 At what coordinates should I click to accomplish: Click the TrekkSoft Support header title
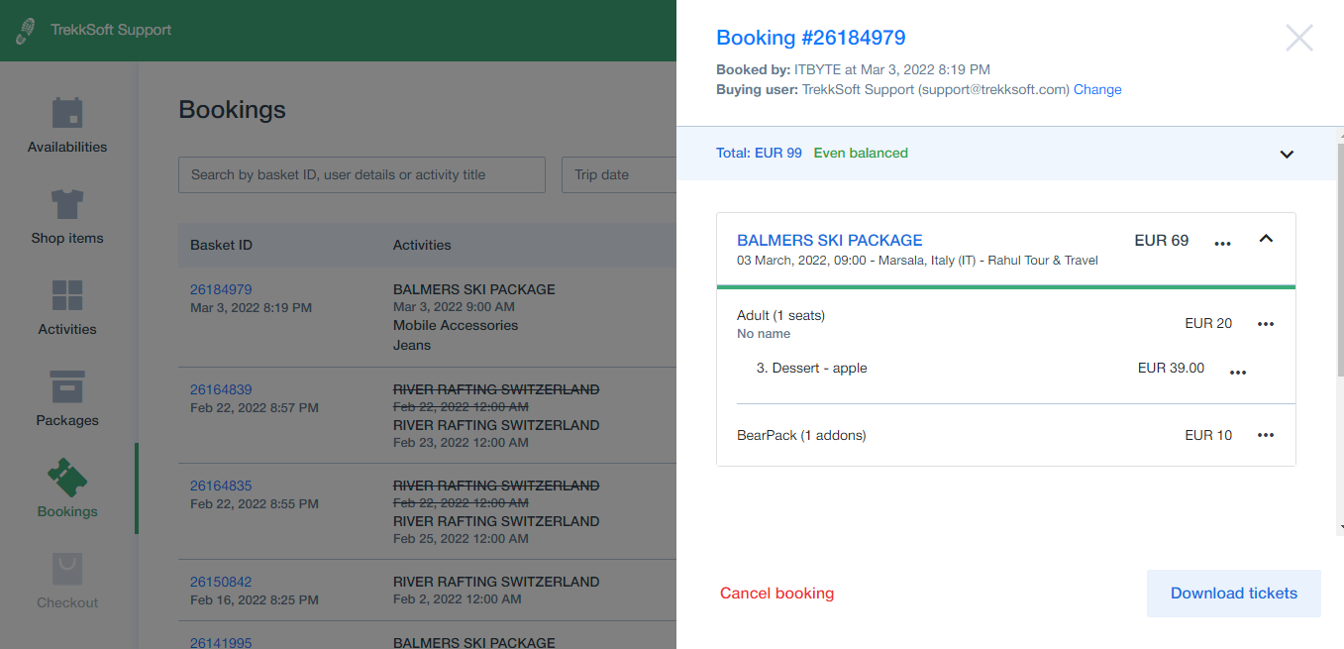click(111, 30)
